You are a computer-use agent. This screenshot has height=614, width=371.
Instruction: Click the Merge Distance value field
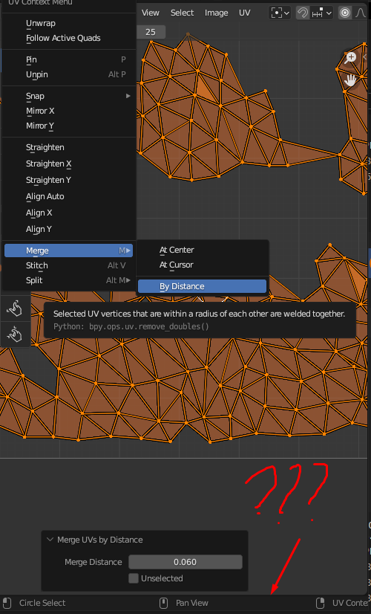(x=185, y=562)
